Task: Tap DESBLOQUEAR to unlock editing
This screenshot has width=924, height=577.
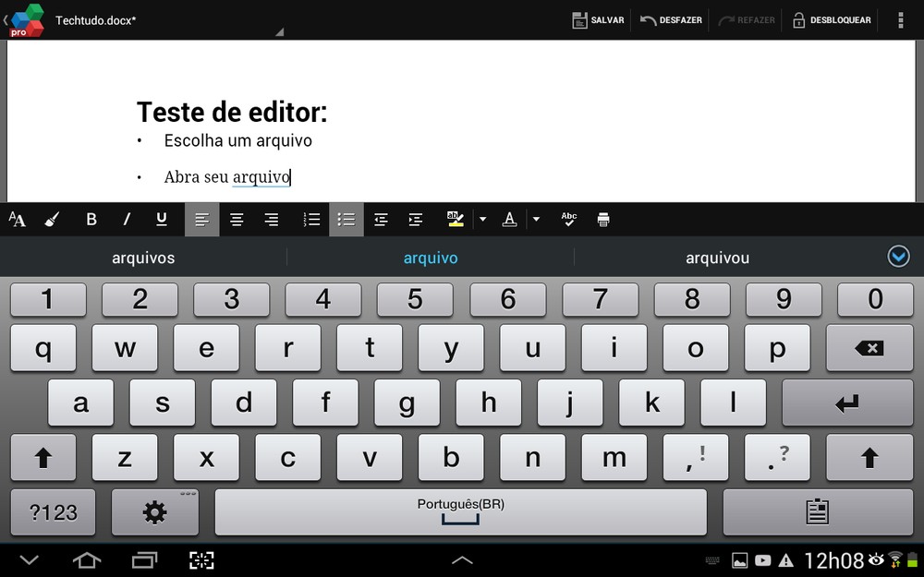Action: [x=831, y=19]
